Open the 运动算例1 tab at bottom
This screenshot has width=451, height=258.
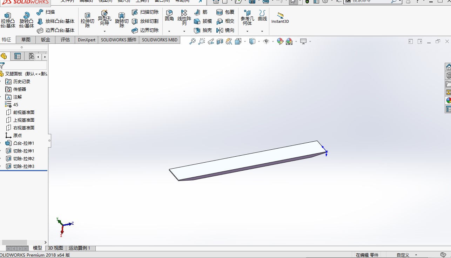click(80, 248)
